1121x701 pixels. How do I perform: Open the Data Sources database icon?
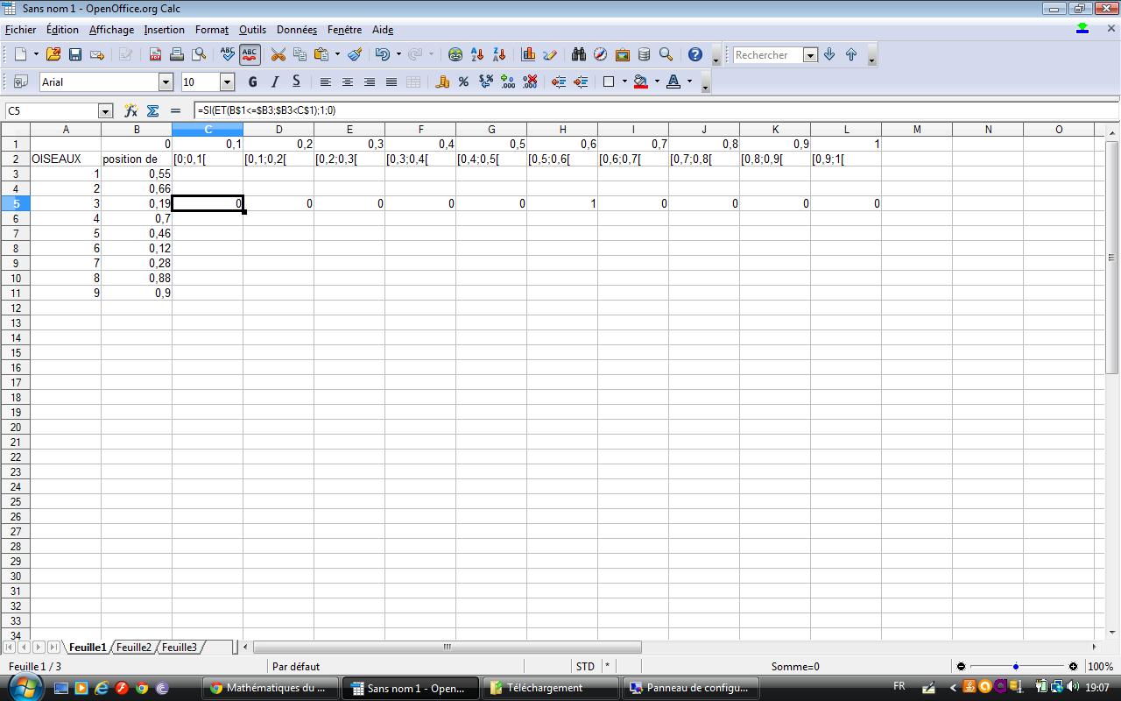point(645,54)
